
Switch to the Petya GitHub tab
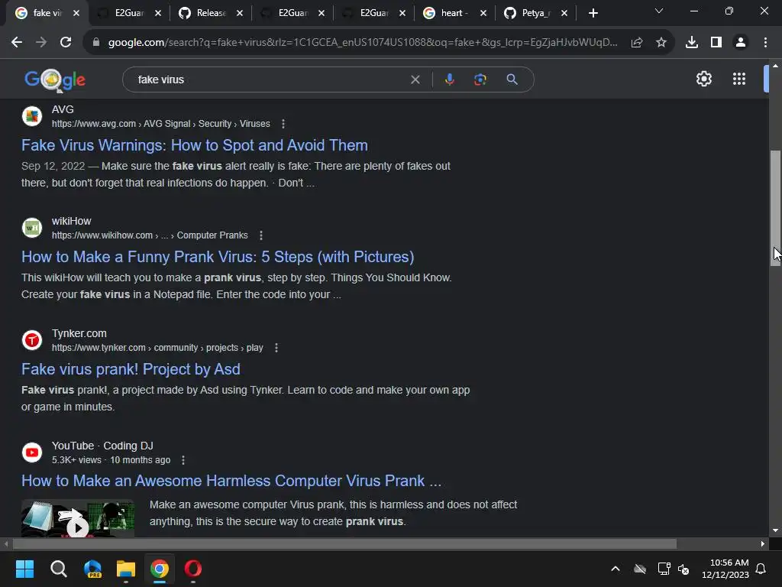pyautogui.click(x=535, y=13)
